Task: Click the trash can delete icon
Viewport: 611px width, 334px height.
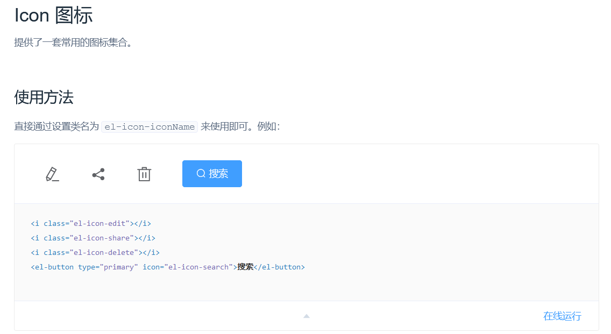Action: click(144, 174)
